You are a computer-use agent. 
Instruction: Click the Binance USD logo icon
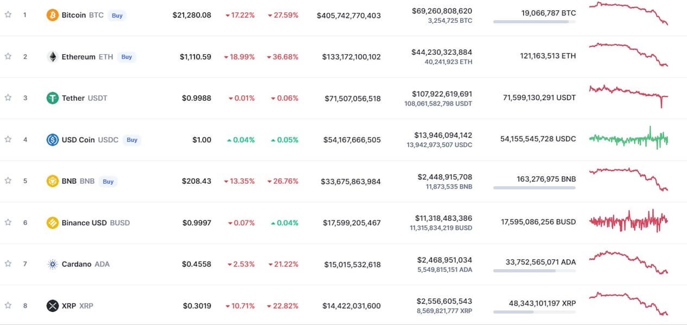[53, 223]
